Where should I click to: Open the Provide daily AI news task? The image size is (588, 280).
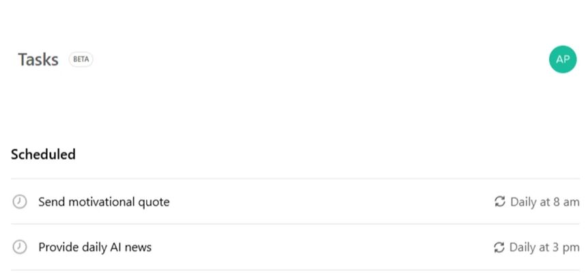point(95,247)
